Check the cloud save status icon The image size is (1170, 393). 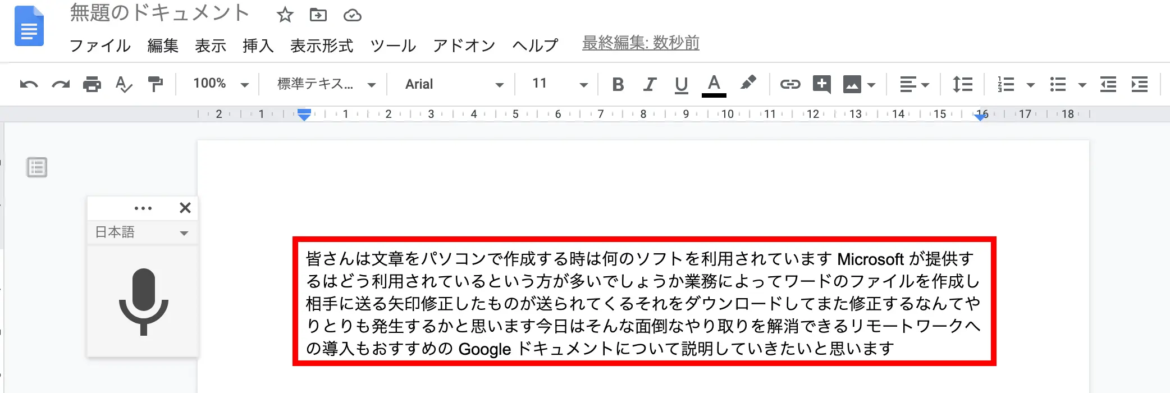353,15
